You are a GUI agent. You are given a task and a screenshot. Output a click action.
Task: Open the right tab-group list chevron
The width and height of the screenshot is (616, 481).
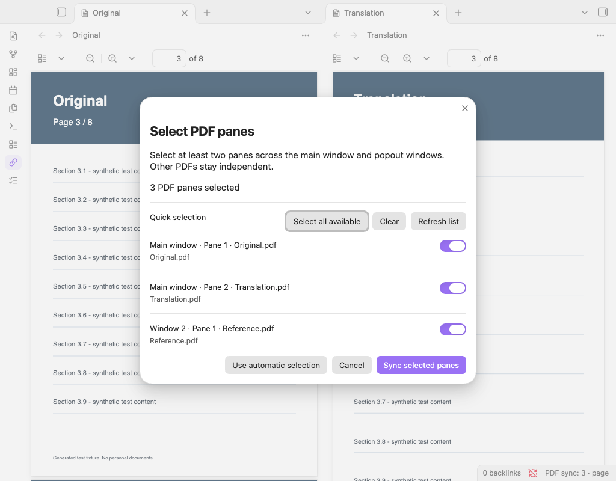(x=585, y=13)
